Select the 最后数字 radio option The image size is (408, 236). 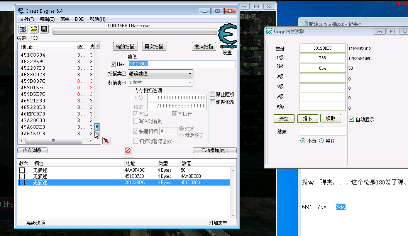181,135
